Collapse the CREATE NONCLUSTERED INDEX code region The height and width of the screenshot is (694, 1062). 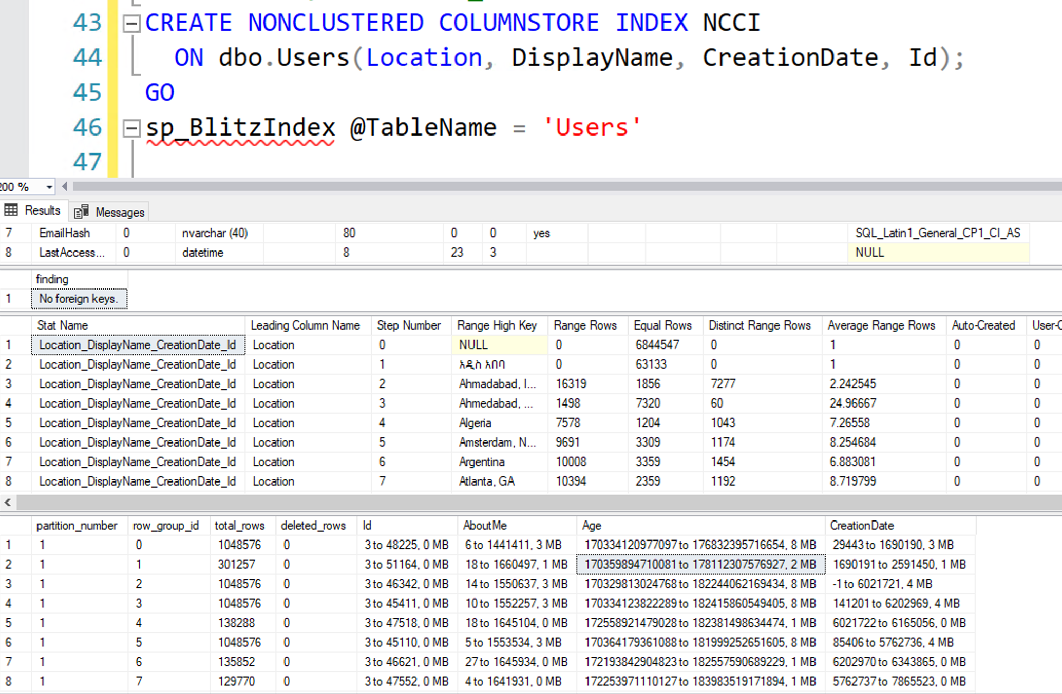click(x=132, y=23)
